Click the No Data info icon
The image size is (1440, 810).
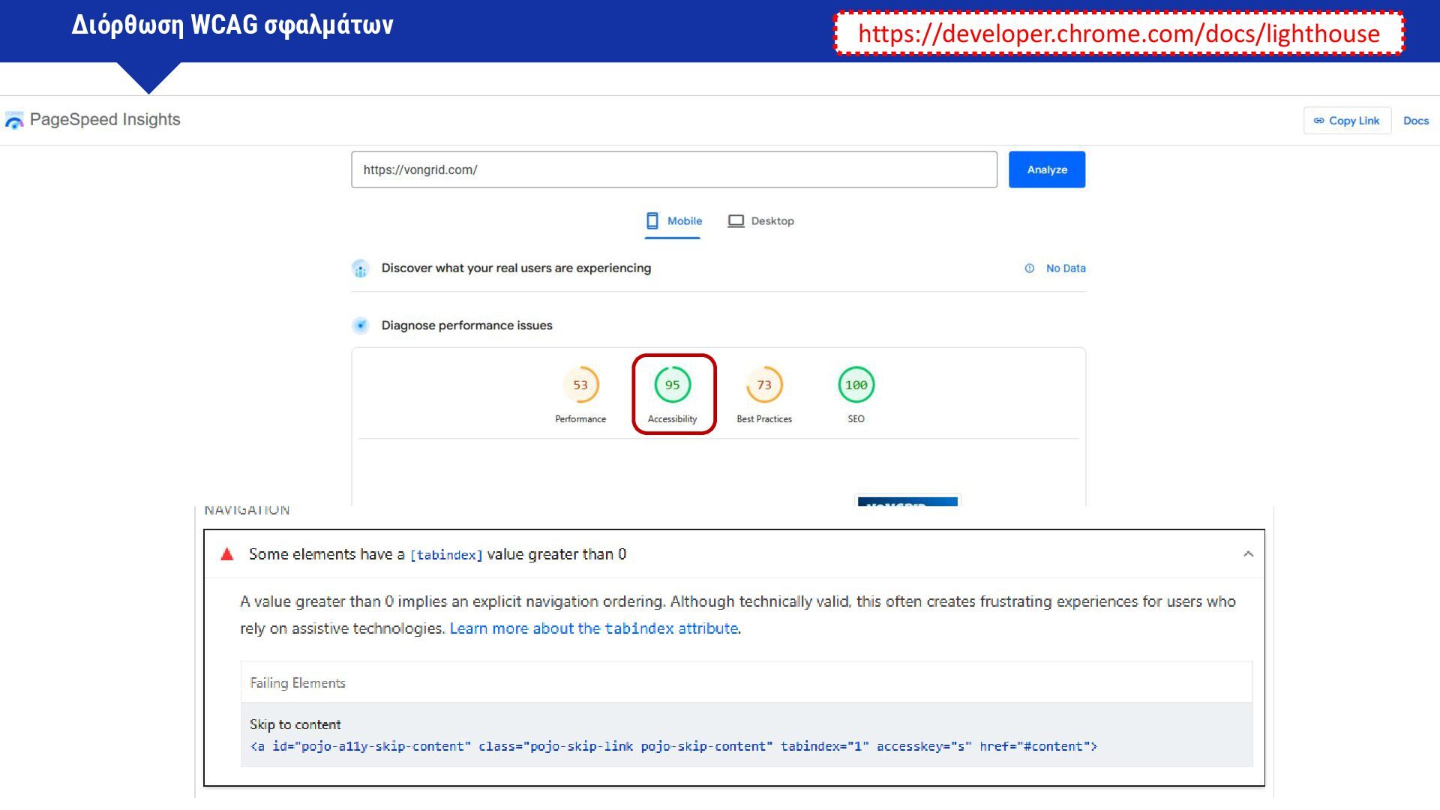[1030, 268]
